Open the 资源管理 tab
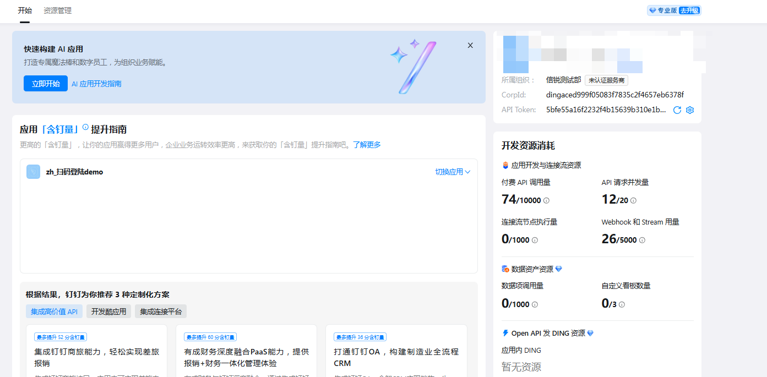767x377 pixels. [58, 10]
